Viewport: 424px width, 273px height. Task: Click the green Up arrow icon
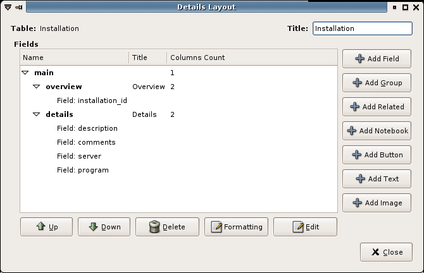click(41, 227)
